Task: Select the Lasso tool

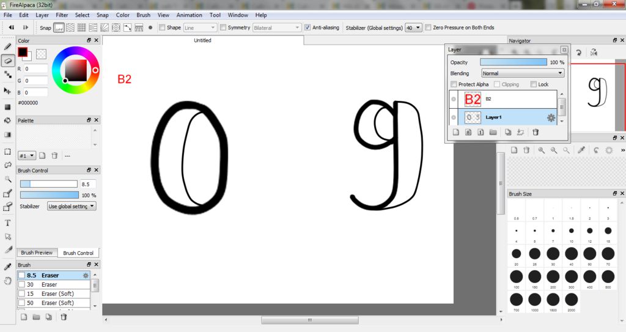Action: (7, 166)
